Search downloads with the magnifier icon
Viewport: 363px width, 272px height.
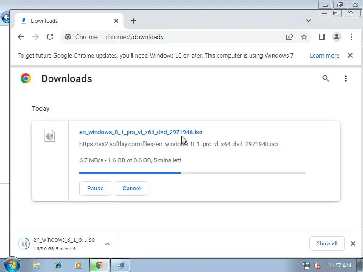coord(325,78)
